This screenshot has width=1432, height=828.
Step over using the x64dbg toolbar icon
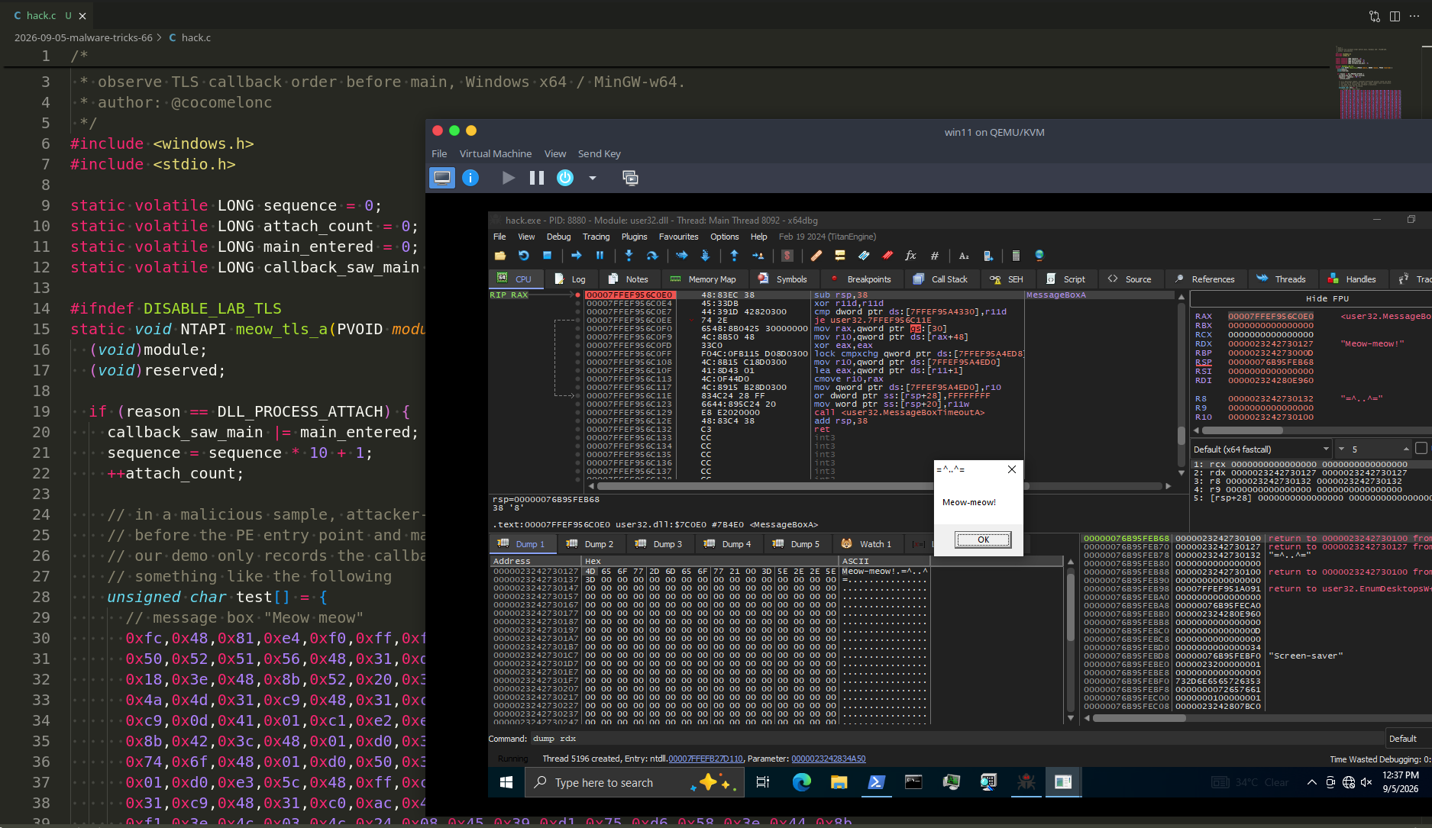(x=652, y=256)
